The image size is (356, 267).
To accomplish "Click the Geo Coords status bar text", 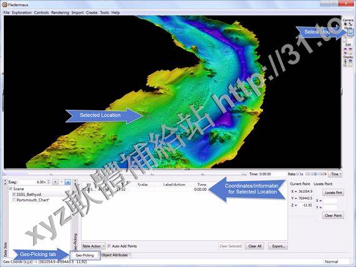I will (x=45, y=262).
